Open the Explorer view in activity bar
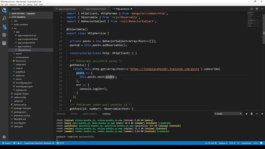This screenshot has width=265, height=149. point(4,10)
